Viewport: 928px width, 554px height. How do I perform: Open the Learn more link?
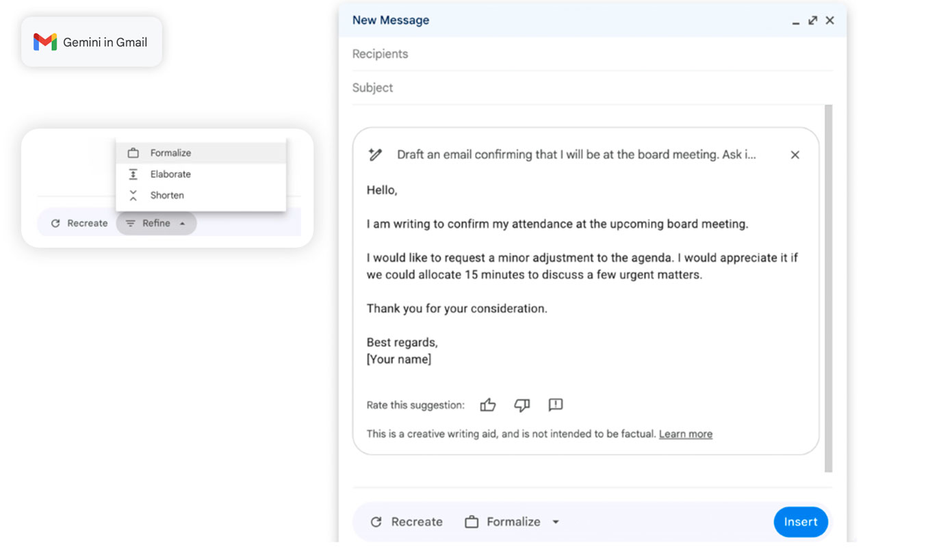[686, 434]
